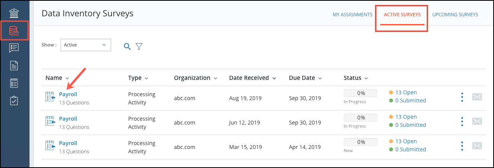Open the bank building icon in sidebar

point(14,13)
